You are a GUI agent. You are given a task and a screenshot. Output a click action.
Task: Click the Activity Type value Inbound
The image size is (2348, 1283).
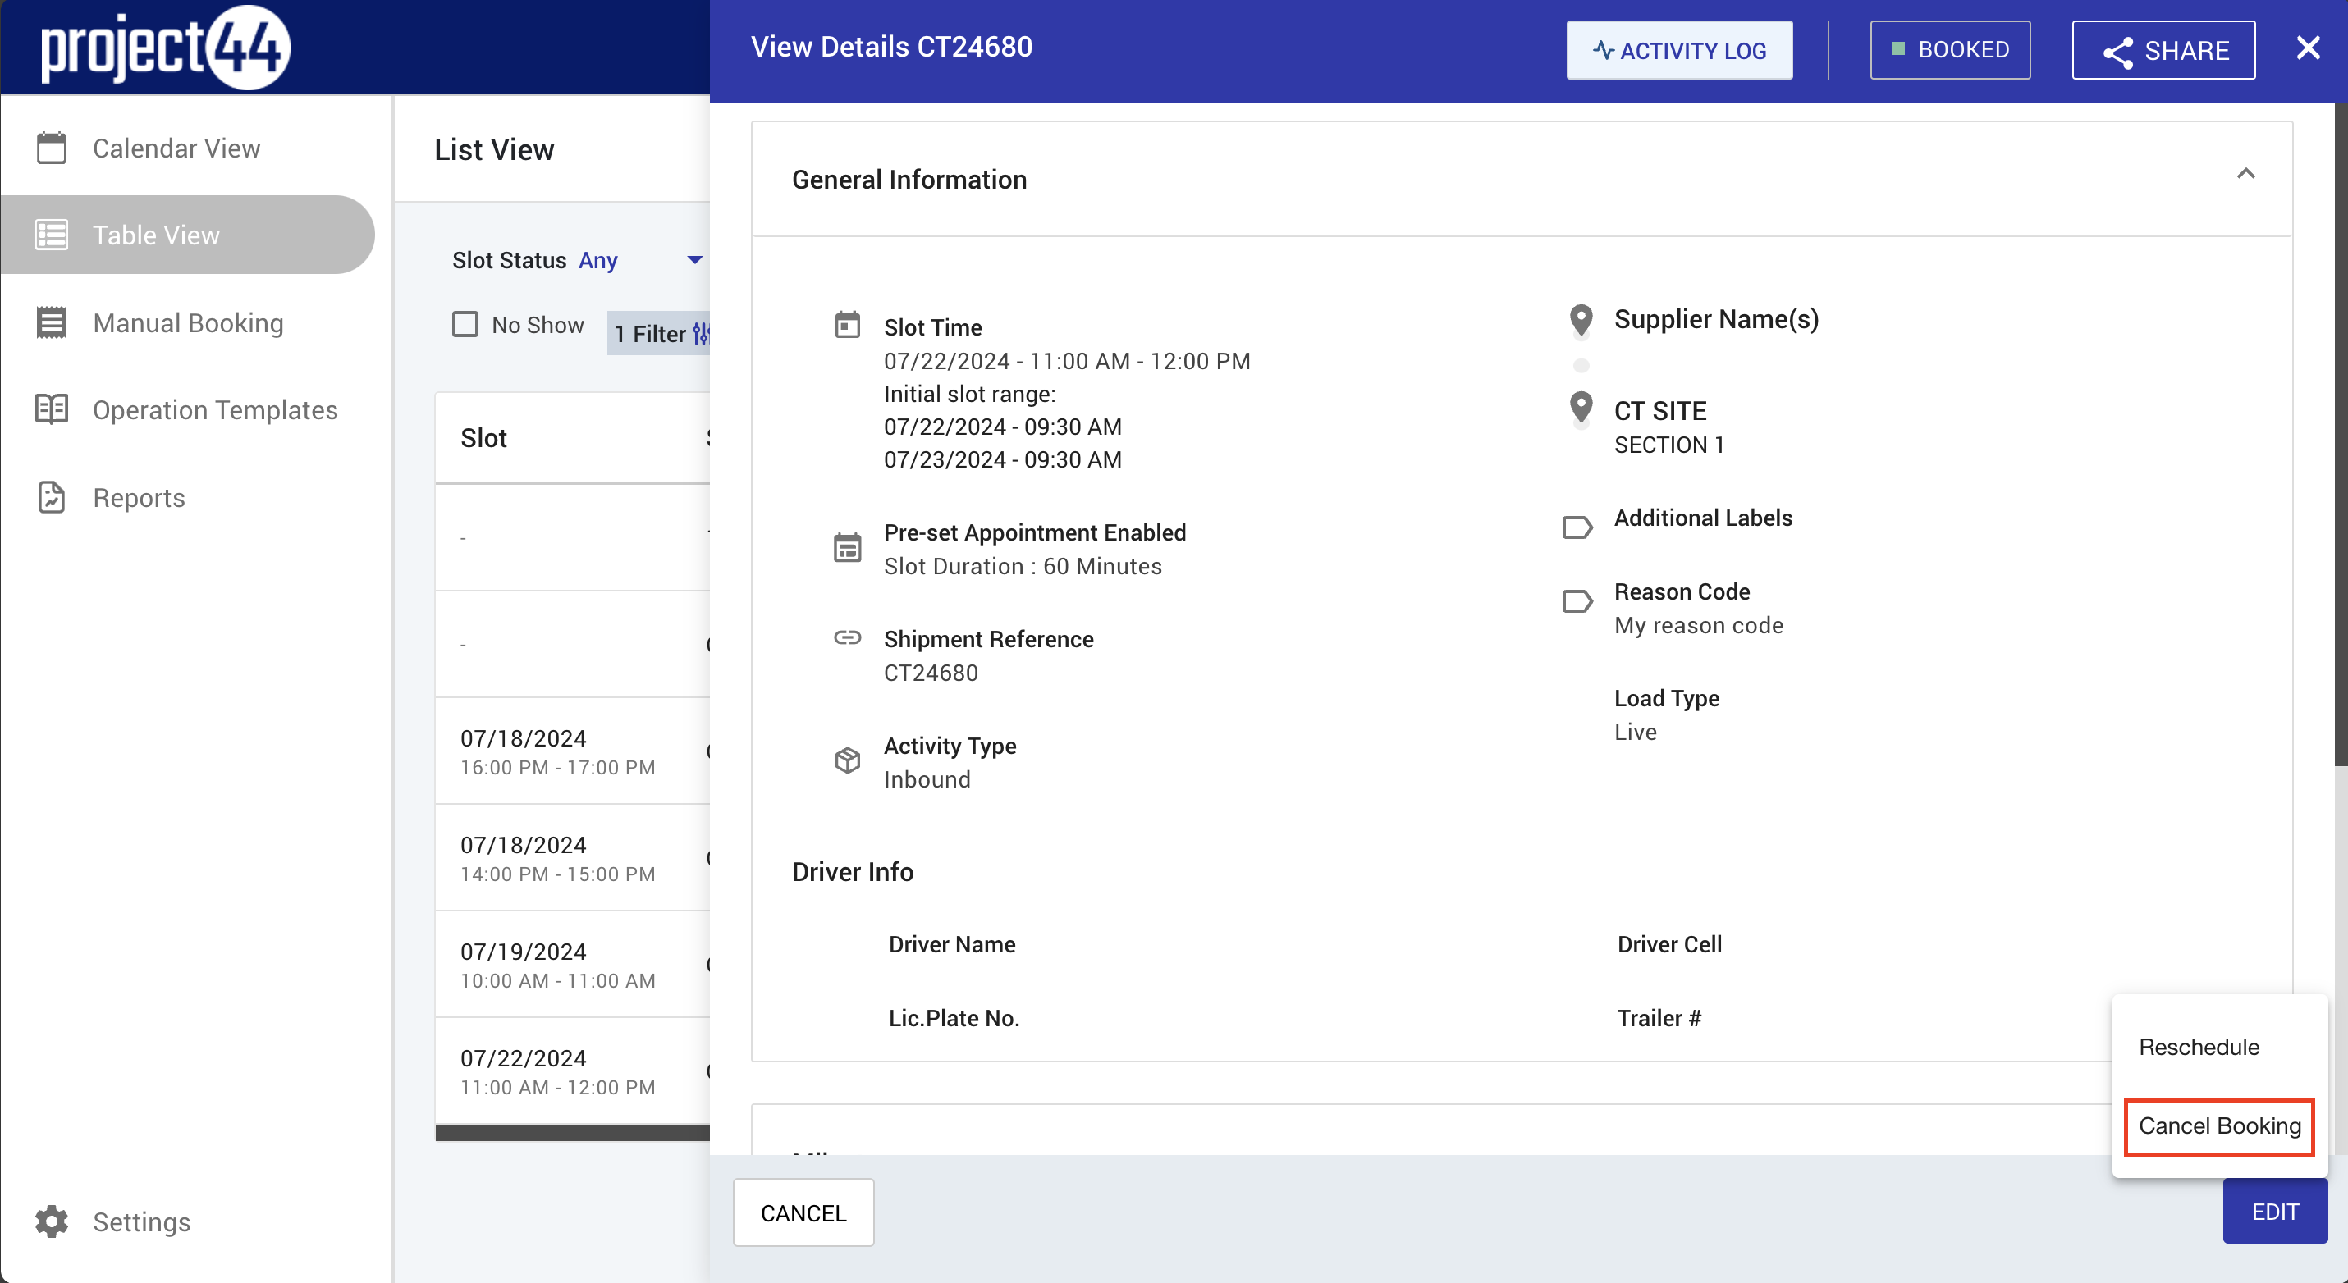tap(927, 780)
